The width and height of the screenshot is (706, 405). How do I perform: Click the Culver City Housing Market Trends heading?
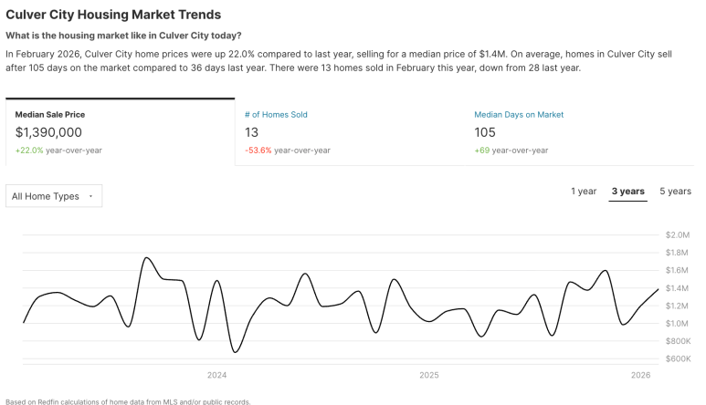113,16
